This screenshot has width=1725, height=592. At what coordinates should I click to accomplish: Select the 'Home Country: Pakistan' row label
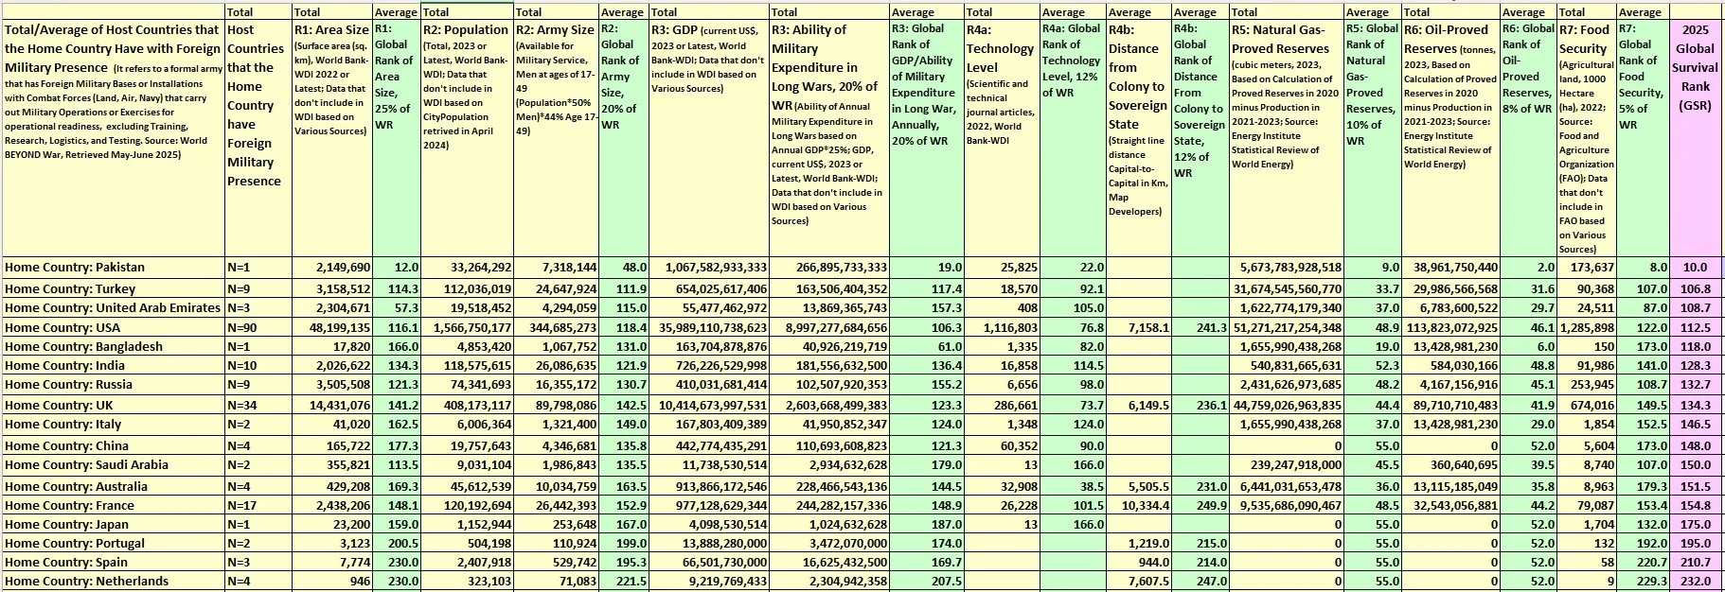pos(113,268)
